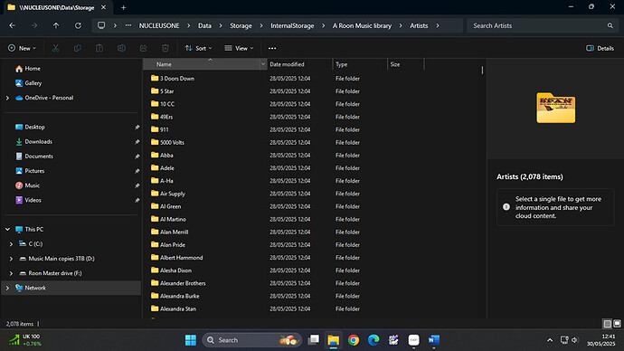This screenshot has height=351, width=624.
Task: Sort by Type column header
Action: pos(360,64)
